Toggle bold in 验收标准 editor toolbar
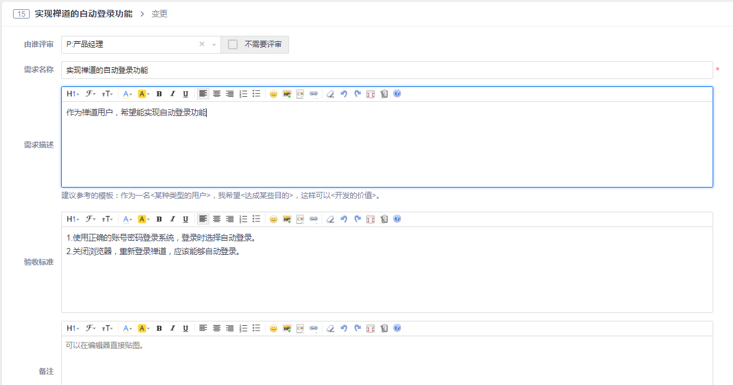The width and height of the screenshot is (733, 385). 159,219
